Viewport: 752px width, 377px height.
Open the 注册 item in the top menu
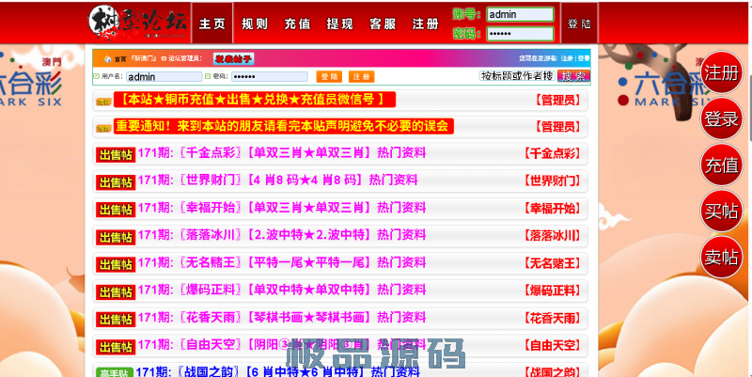(426, 24)
